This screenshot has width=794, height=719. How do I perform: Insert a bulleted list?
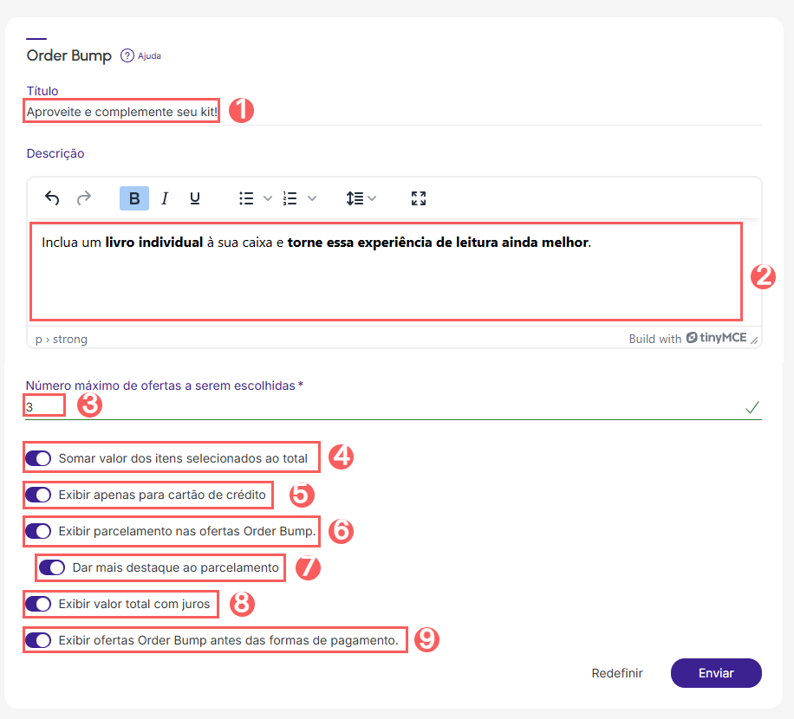point(246,198)
